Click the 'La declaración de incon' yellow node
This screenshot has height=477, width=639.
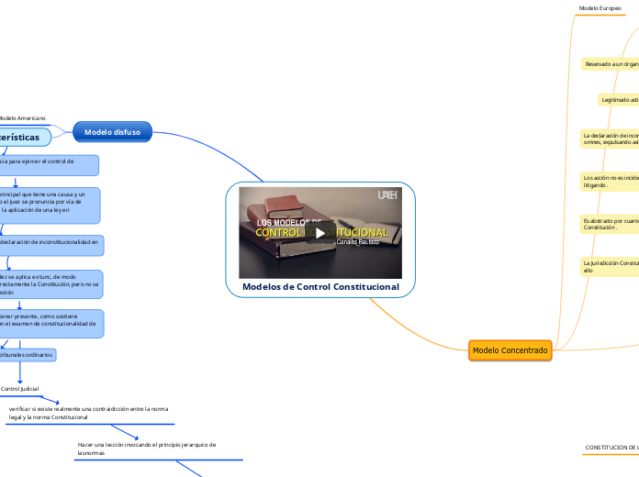coord(610,139)
